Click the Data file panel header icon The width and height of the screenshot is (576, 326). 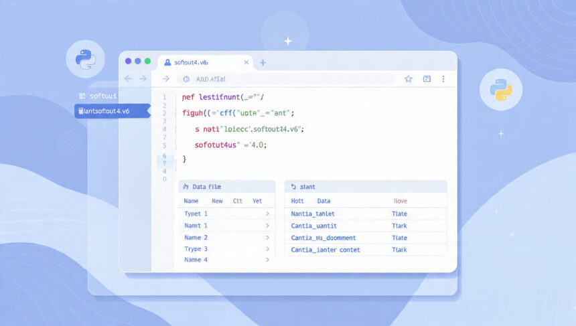[186, 187]
